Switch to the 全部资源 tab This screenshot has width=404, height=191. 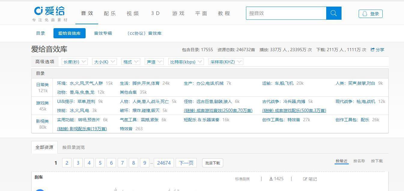(x=44, y=147)
